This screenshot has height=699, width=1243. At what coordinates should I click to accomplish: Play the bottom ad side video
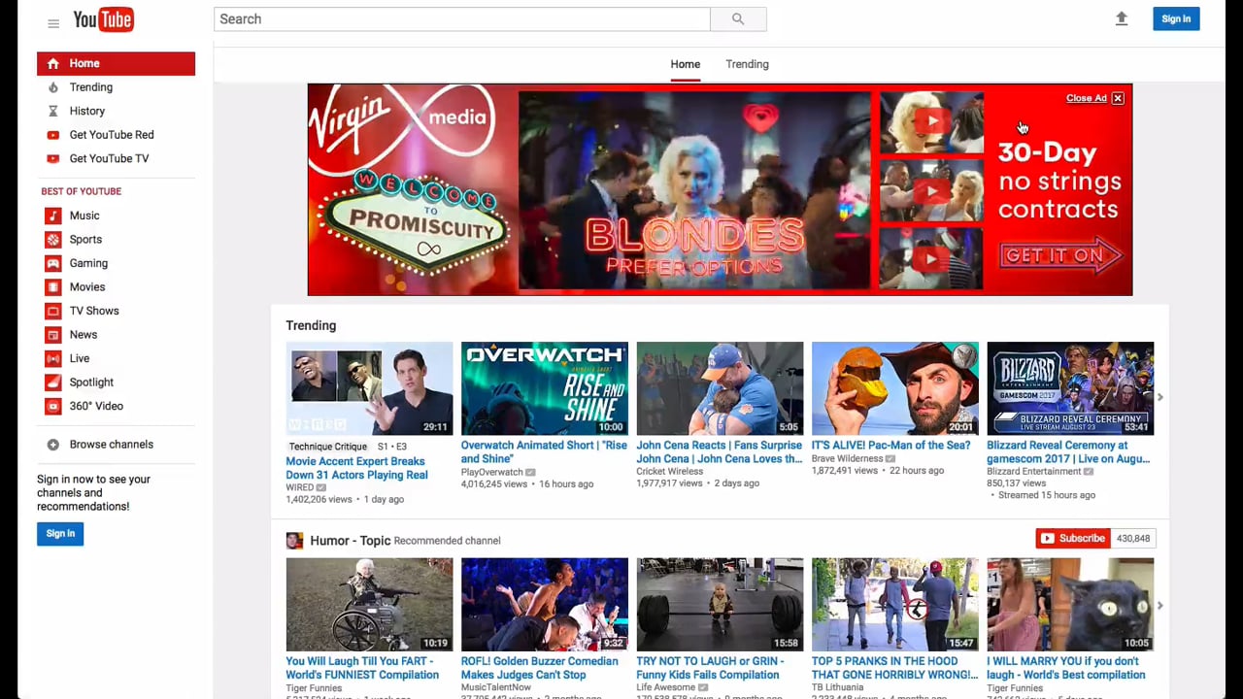tap(931, 258)
